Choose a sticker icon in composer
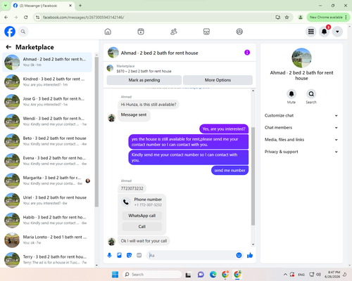Image resolution: width=352 pixels, height=281 pixels. tap(129, 255)
